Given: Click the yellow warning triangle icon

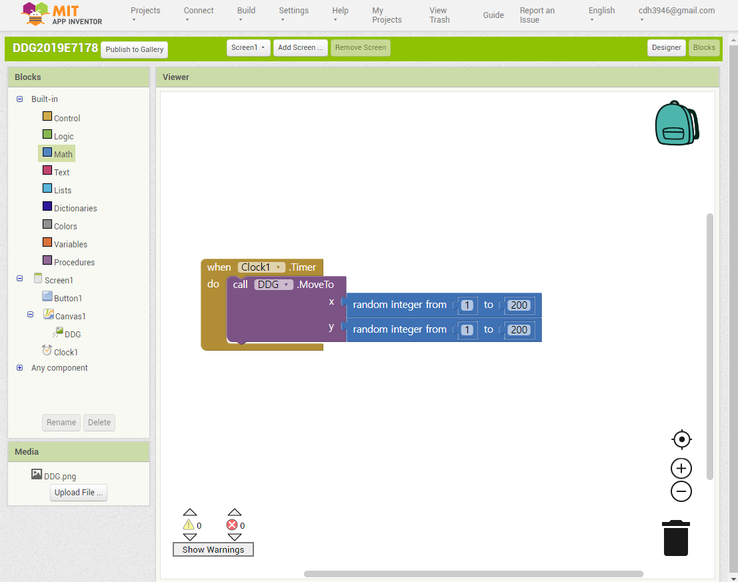Looking at the screenshot, I should pyautogui.click(x=189, y=525).
